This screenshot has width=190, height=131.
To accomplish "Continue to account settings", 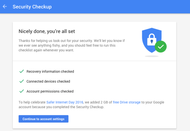I will [44, 119].
